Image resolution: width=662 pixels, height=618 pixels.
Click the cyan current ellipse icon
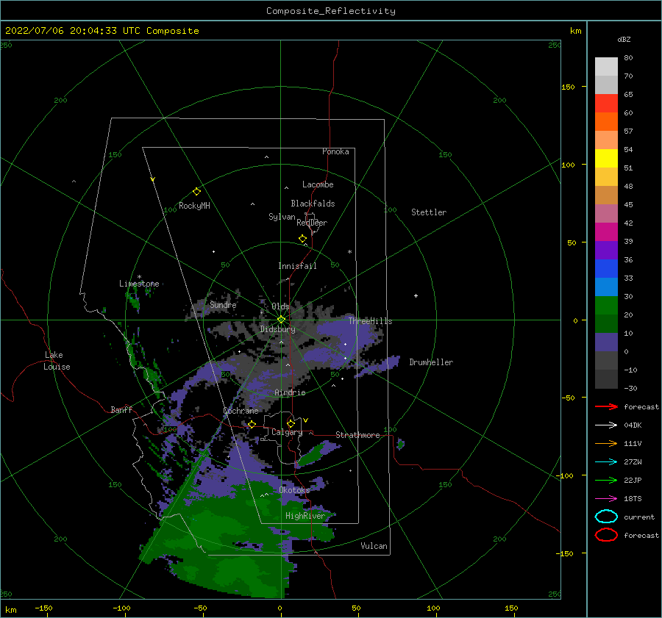click(606, 517)
